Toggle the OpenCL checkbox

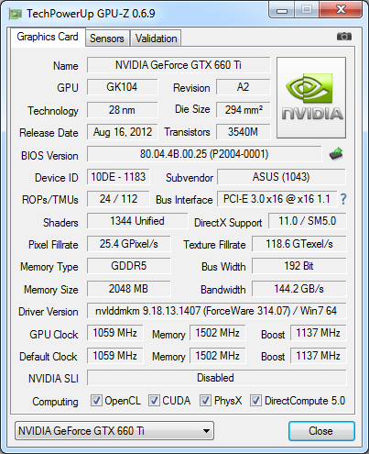click(x=96, y=401)
